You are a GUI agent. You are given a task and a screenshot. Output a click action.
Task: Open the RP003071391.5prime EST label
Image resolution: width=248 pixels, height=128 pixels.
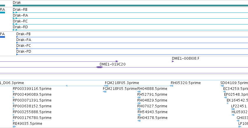(32, 100)
